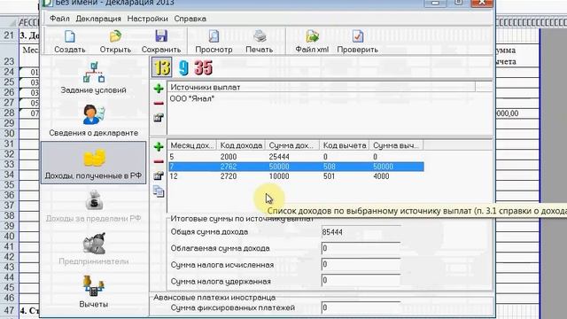This screenshot has height=319, width=567.
Task: Open Доходы, полученные в РФ section
Action: (x=94, y=163)
